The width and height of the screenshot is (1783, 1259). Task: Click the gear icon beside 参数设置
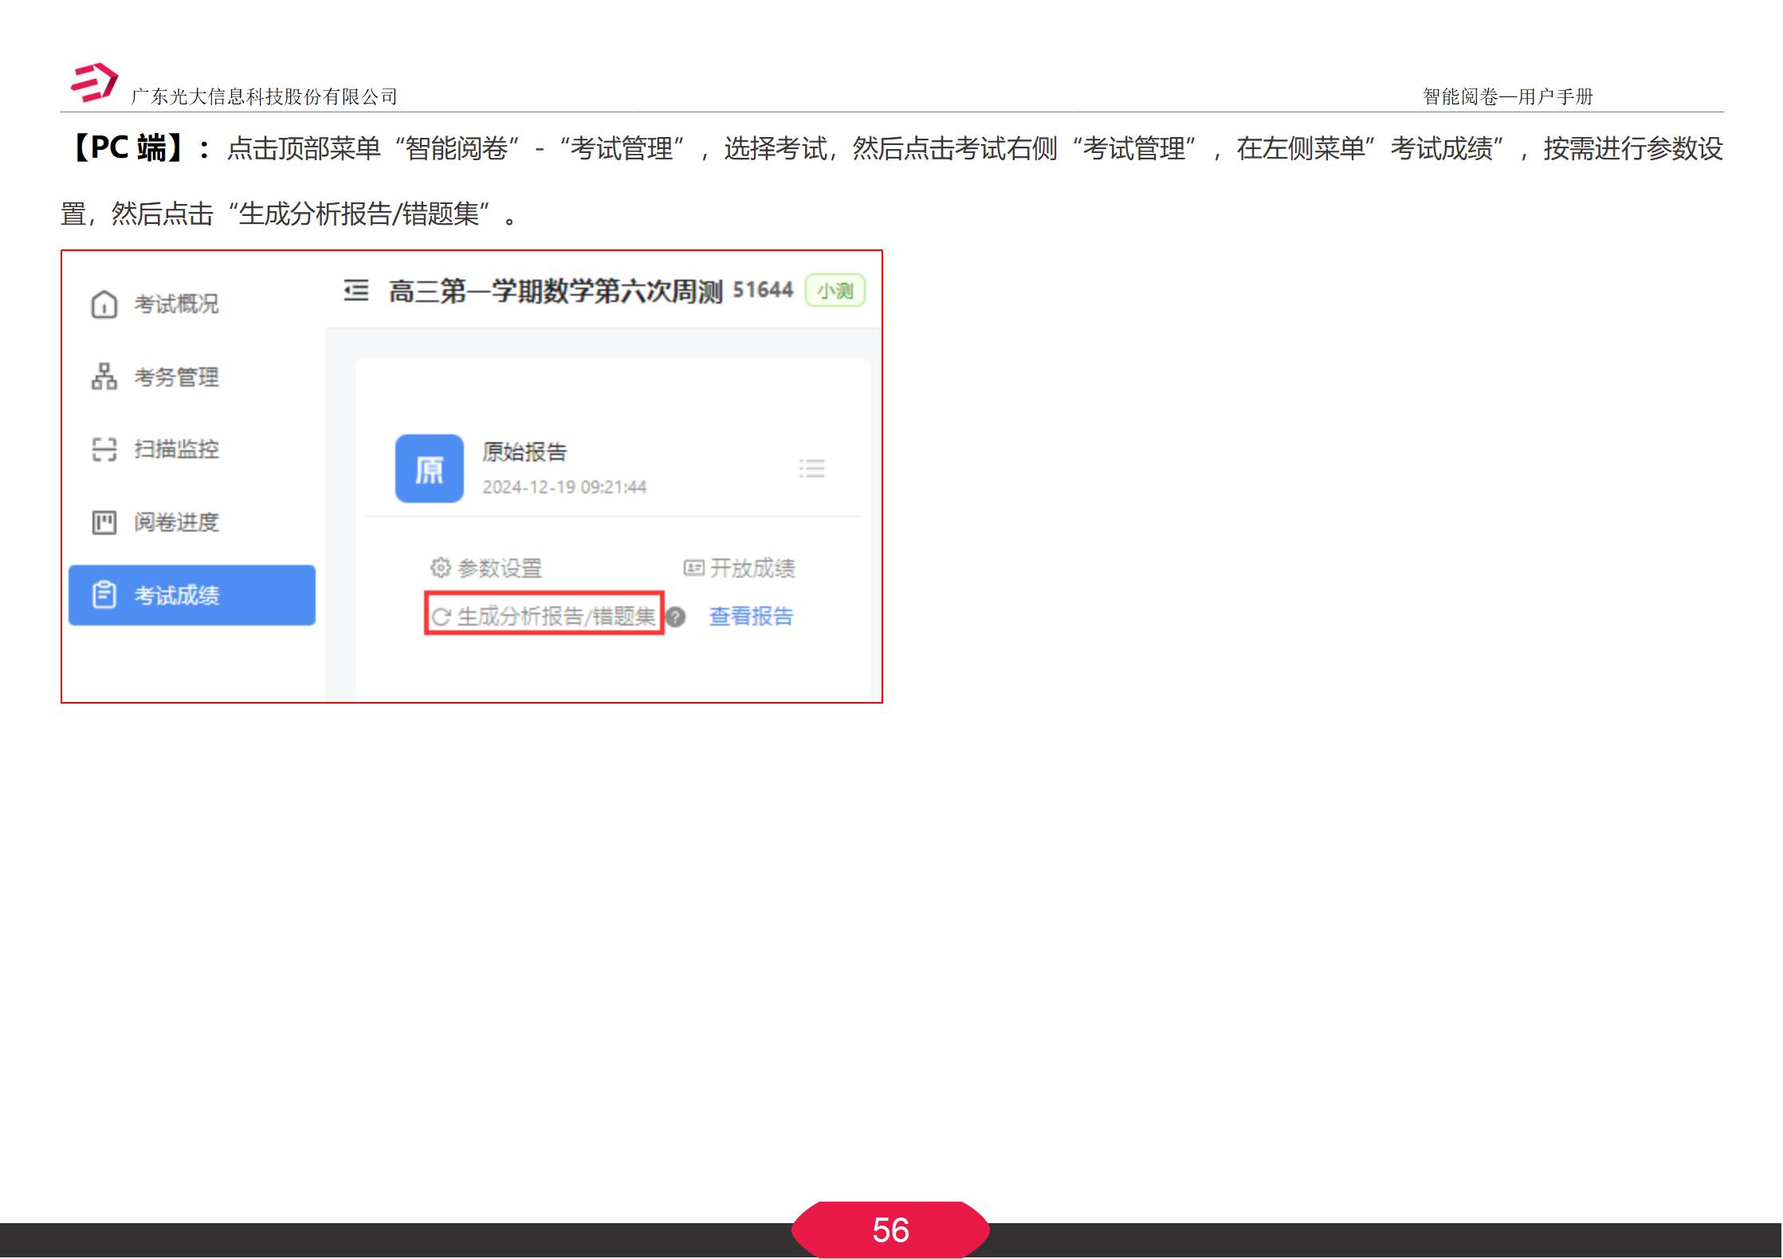(x=439, y=568)
